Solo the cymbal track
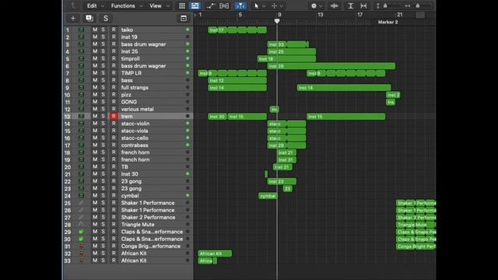This screenshot has height=280, width=498. 103,195
